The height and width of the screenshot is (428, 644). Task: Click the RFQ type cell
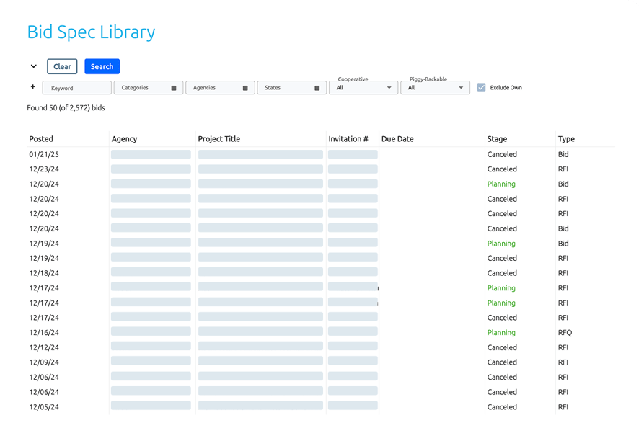pos(565,332)
